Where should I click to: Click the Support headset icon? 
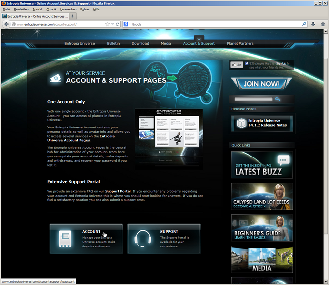coord(143,239)
